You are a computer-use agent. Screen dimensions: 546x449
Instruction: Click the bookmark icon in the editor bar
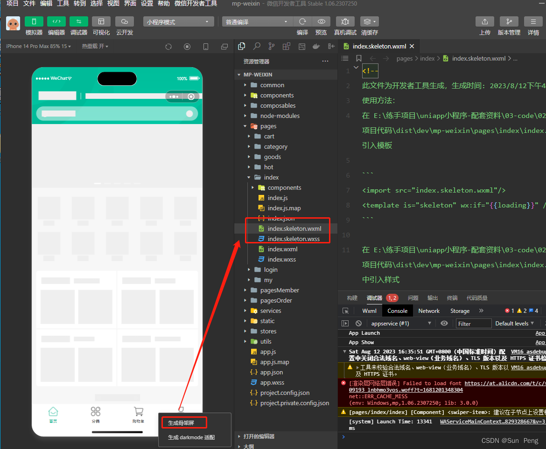(359, 58)
